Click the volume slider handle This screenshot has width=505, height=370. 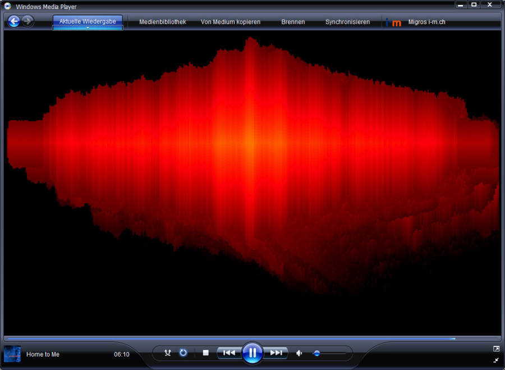point(317,353)
